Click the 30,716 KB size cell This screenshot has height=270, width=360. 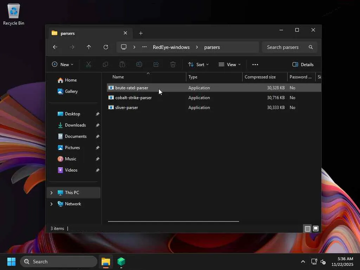tap(276, 98)
